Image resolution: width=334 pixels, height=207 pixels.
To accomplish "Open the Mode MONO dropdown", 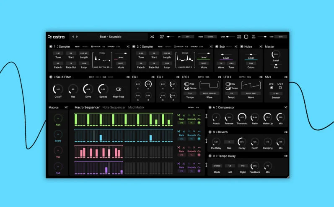I will coord(210,37).
